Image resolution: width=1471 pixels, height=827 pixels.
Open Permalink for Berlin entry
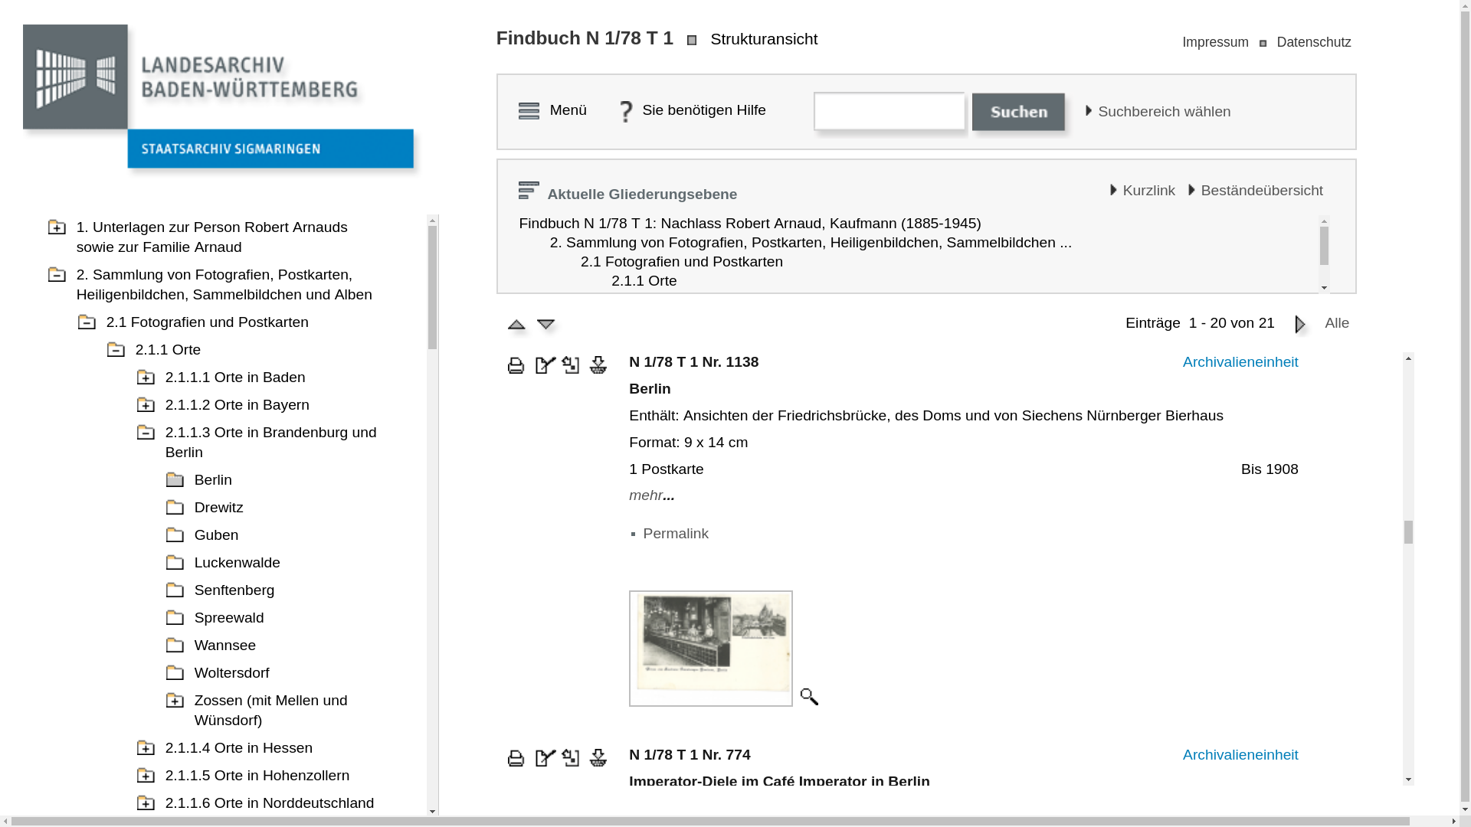(x=675, y=534)
